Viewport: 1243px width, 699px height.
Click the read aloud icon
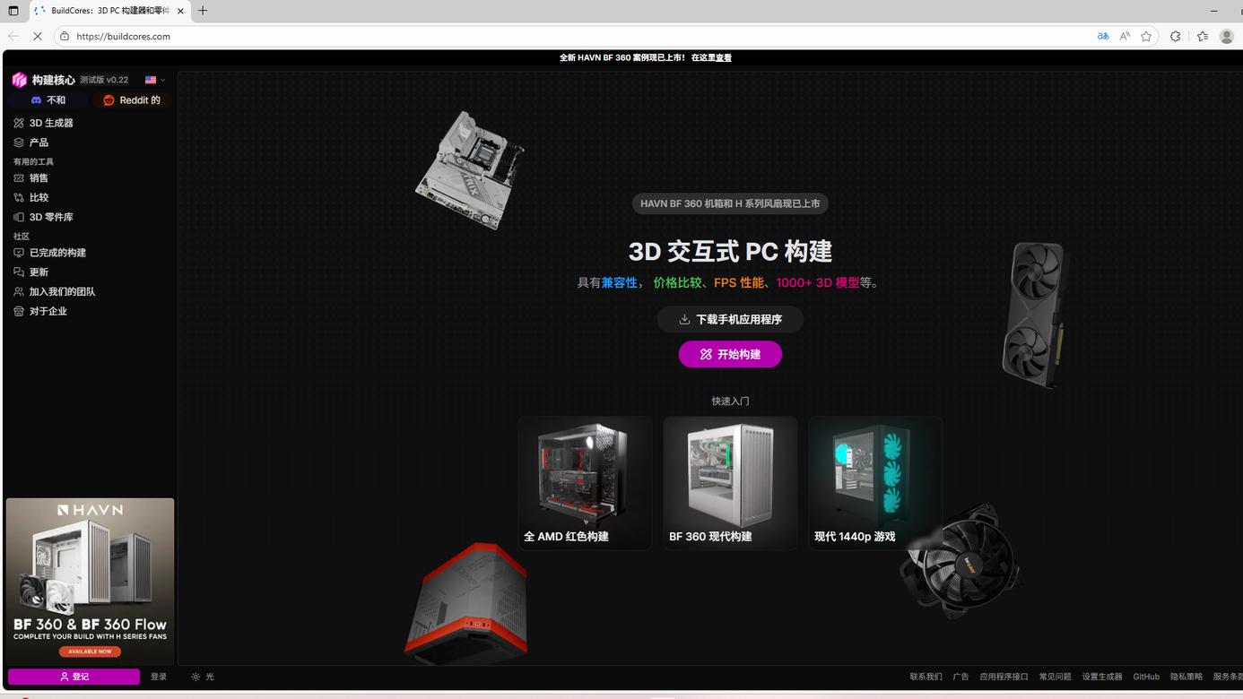[1125, 36]
